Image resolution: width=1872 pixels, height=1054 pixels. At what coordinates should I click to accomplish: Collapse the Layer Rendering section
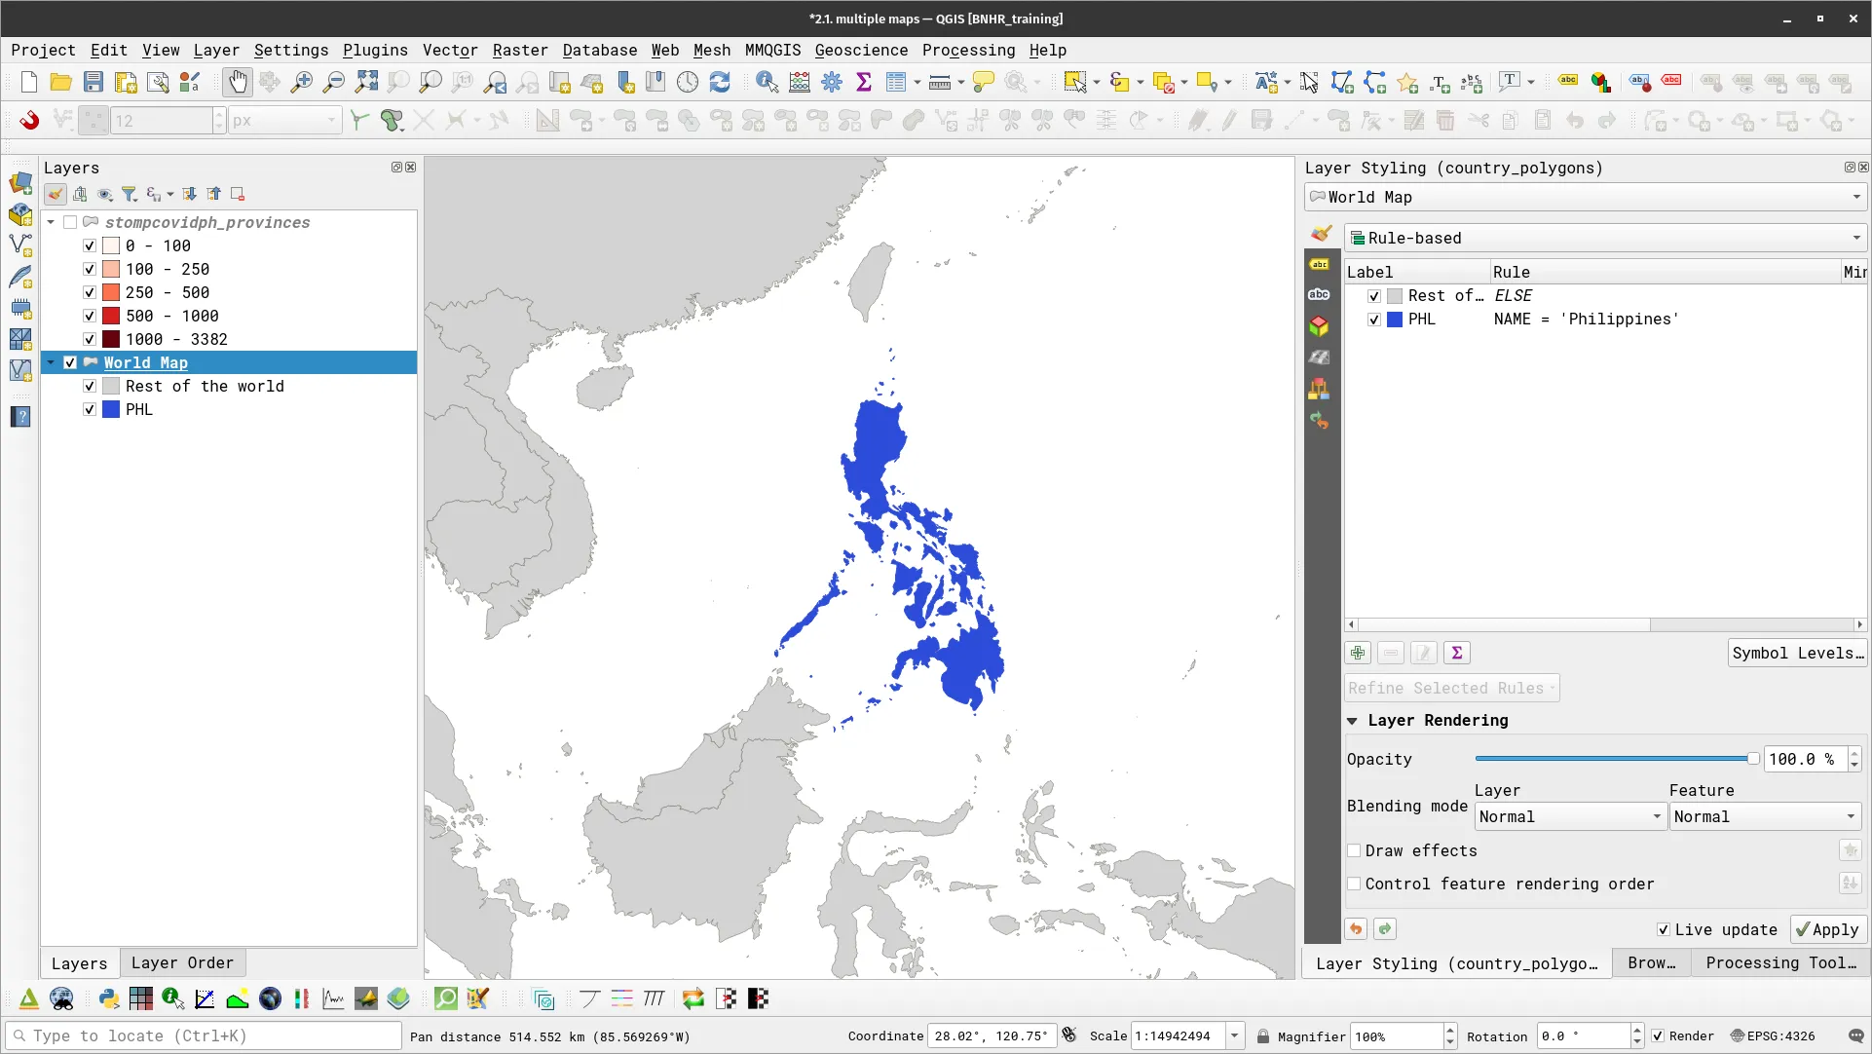(1352, 721)
